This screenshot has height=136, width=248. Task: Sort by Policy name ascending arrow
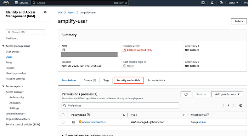124,115
